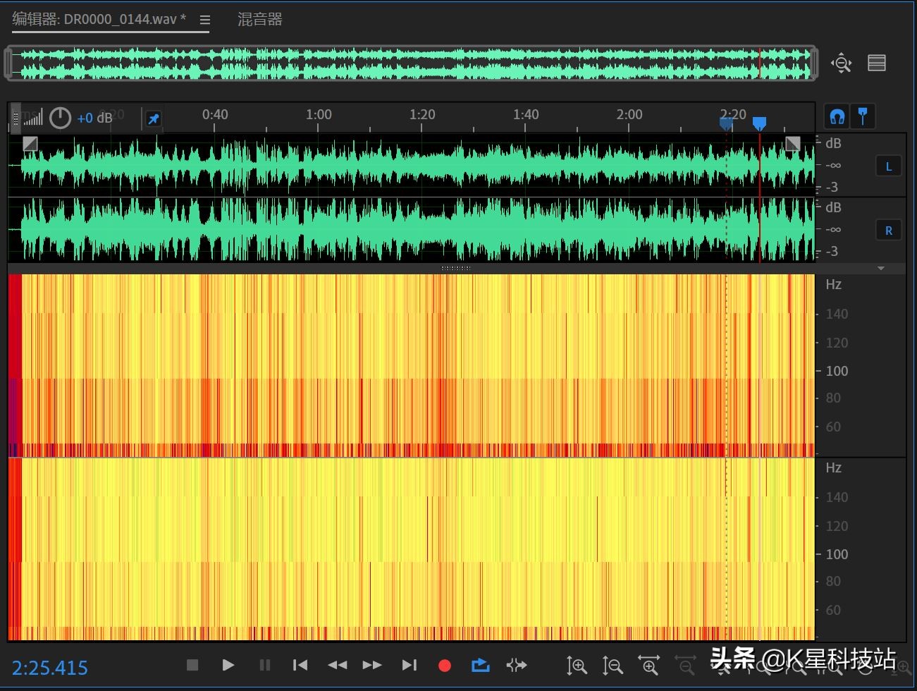Toggle the left channel L button

point(888,166)
